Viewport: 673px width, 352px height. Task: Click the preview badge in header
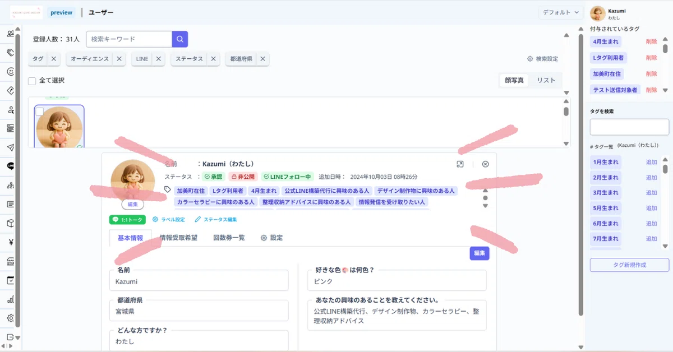[61, 12]
